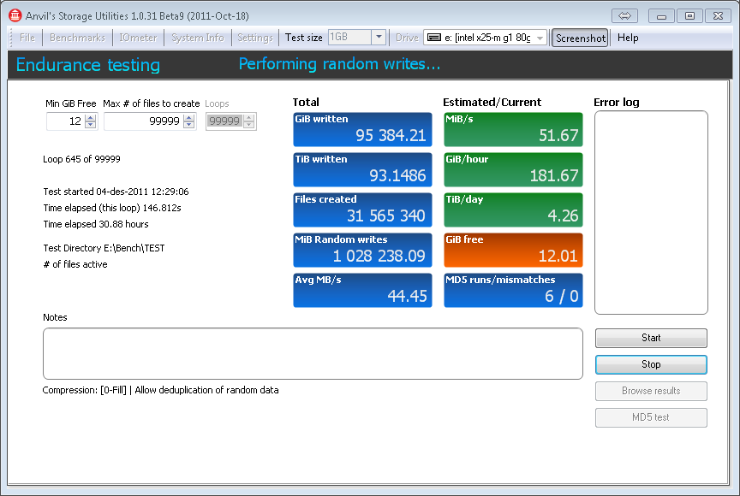This screenshot has width=740, height=496.
Task: Open the Settings menu
Action: [x=255, y=38]
